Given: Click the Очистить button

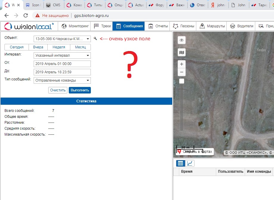Looking at the screenshot, I should (58, 90).
